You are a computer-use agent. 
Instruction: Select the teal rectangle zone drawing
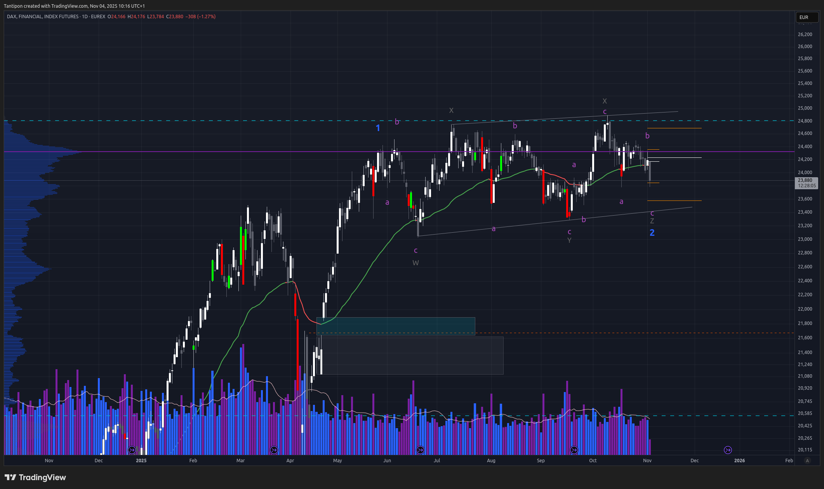[395, 326]
